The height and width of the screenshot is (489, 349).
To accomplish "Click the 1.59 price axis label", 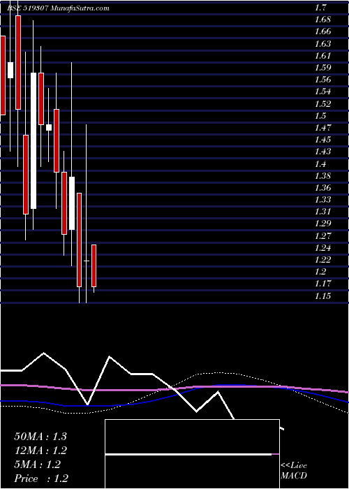I will tap(322, 68).
